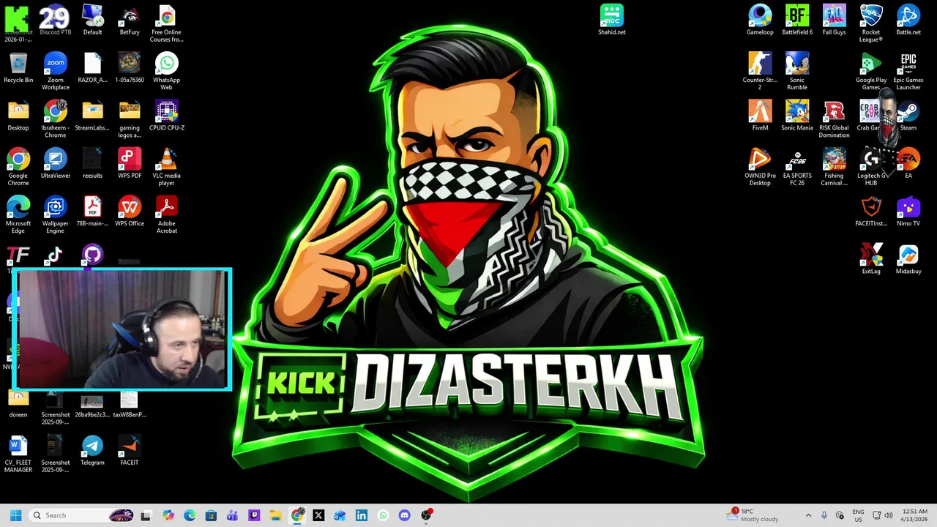The width and height of the screenshot is (937, 527).
Task: Launch the UltraViewer desktop icon
Action: [x=55, y=162]
